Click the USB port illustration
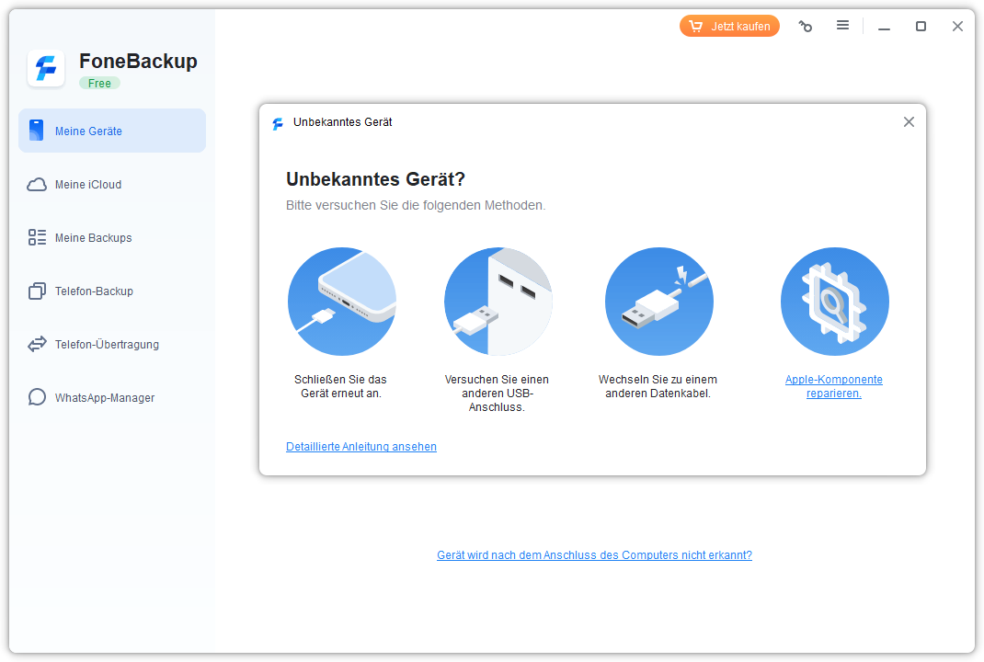The width and height of the screenshot is (984, 662). 498,302
